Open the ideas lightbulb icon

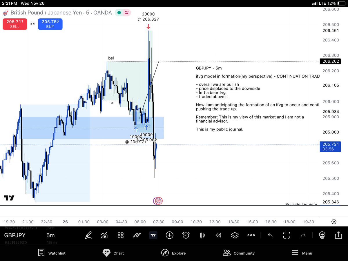pyautogui.click(x=322, y=235)
